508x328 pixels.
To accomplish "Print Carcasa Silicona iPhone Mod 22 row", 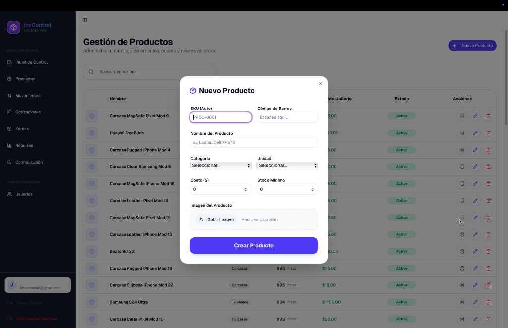I will coord(462,285).
